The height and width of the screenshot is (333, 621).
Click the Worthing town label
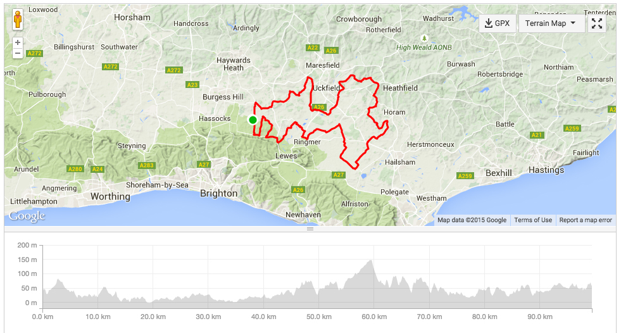110,196
